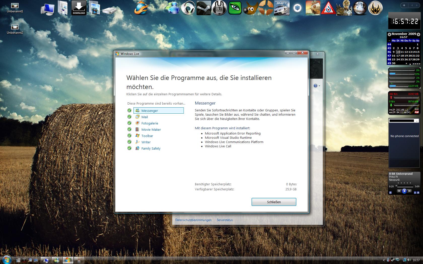
Task: Launch the gold emblem icon at the dock's end
Action: (x=375, y=8)
